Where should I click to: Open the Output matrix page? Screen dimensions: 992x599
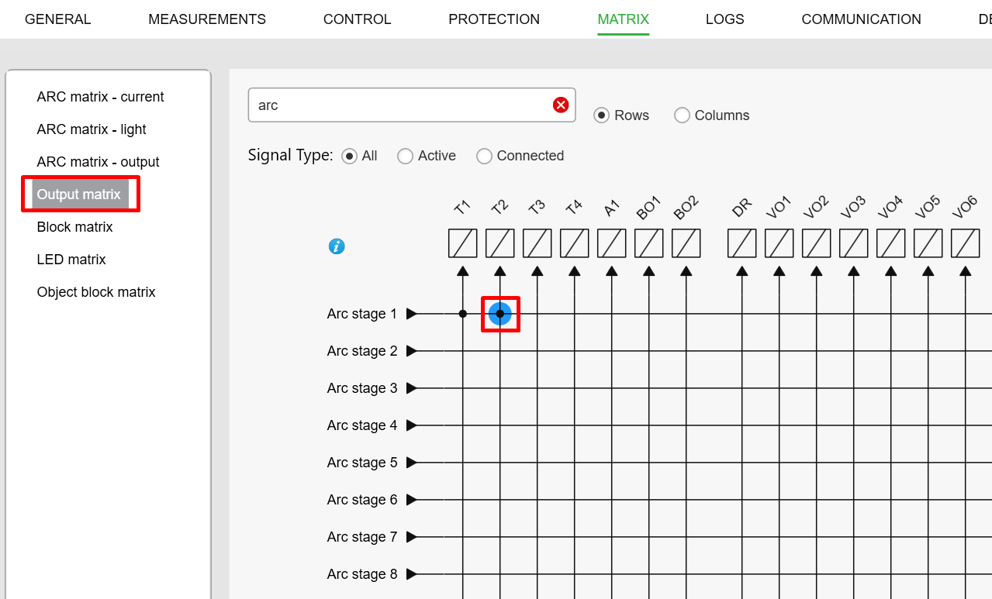coord(79,195)
